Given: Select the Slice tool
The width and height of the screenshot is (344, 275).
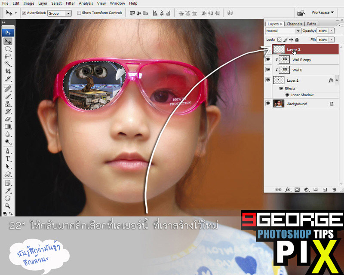Looking at the screenshot, I should pyautogui.click(x=8, y=79).
